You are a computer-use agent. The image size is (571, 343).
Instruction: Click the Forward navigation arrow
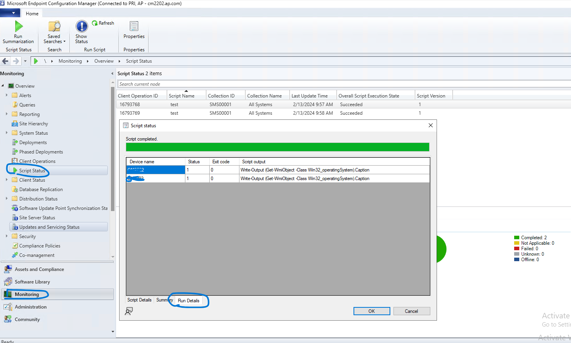click(x=16, y=61)
